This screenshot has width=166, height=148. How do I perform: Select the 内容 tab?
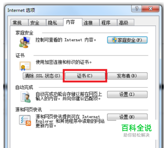click(x=73, y=22)
